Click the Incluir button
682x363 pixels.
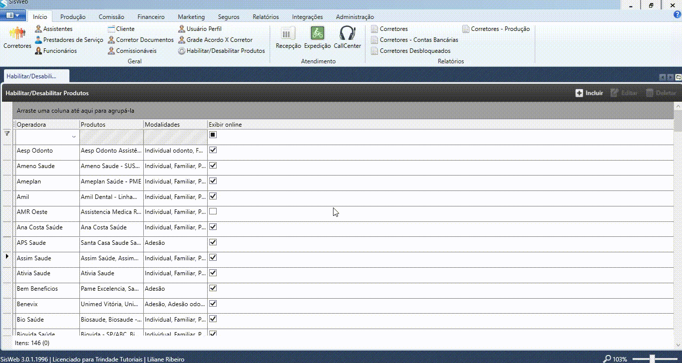click(589, 93)
